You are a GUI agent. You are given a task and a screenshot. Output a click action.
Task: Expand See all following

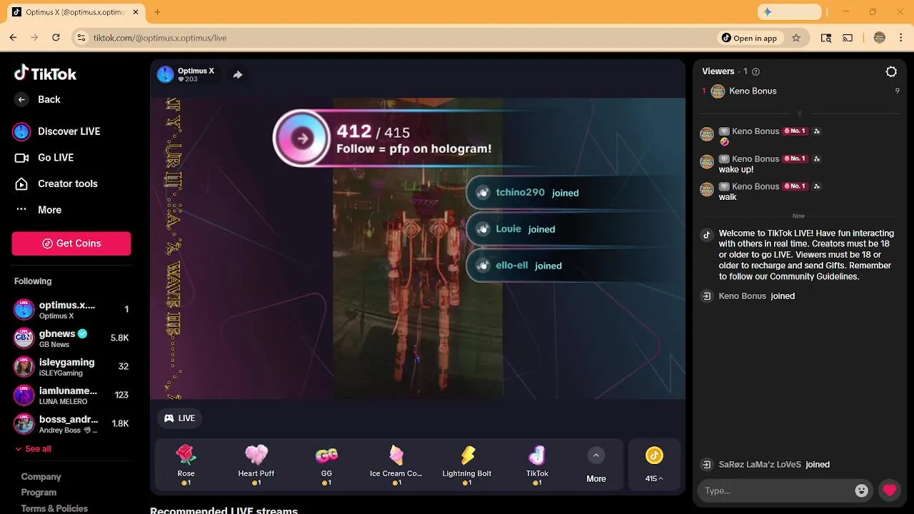point(33,449)
